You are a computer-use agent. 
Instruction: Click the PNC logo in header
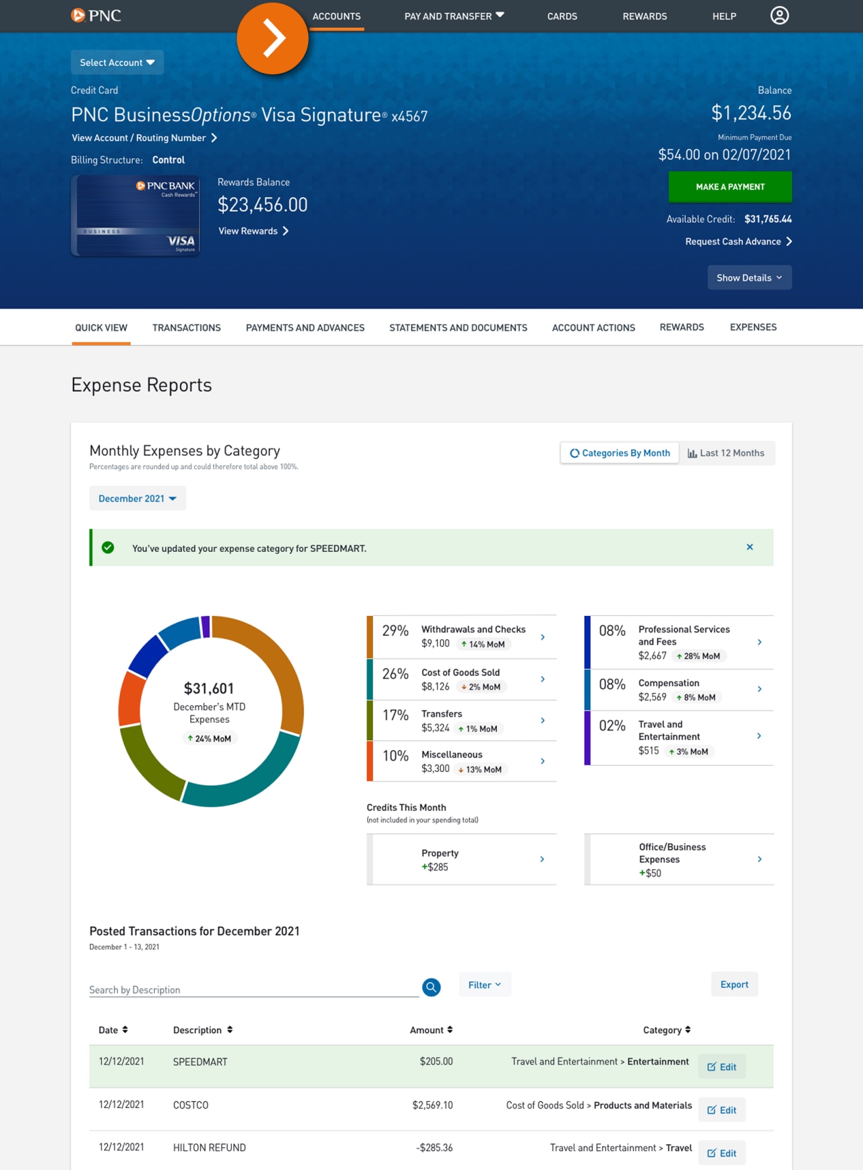tap(96, 15)
